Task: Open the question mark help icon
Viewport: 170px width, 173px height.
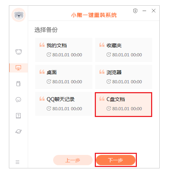Action: pos(18,116)
